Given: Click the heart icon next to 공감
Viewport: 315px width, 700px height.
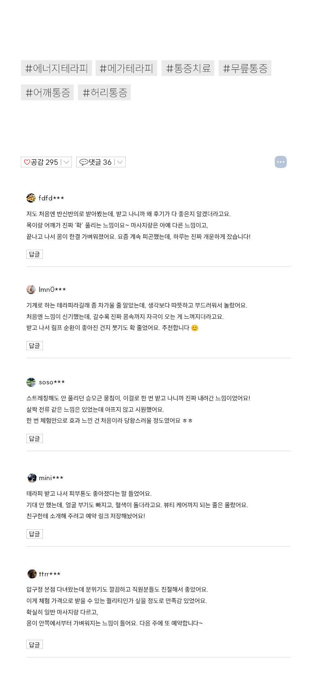Looking at the screenshot, I should tap(27, 162).
